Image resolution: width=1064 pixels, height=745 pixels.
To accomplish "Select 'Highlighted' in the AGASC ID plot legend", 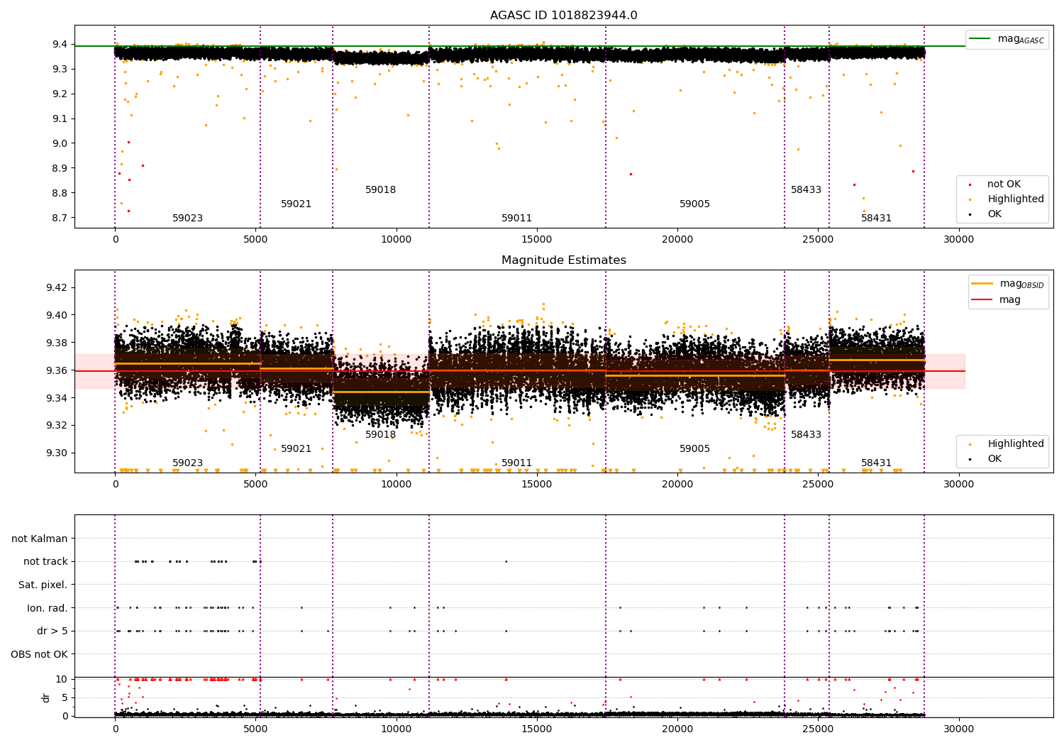I will 1015,199.
